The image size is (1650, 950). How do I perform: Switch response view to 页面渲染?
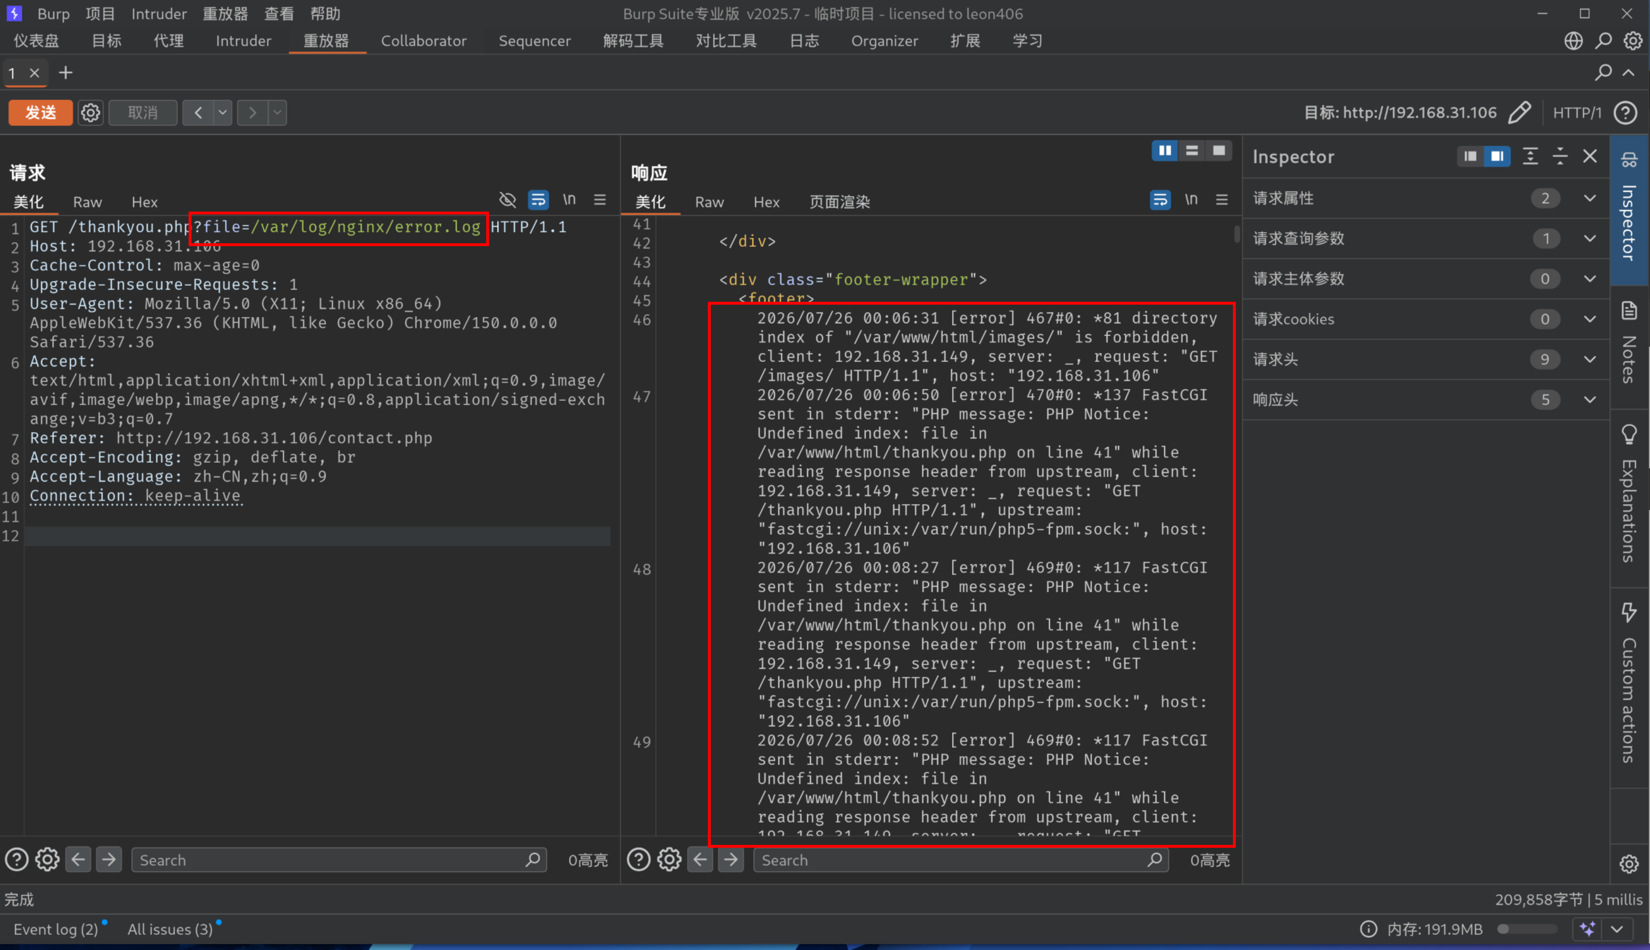[x=840, y=202]
